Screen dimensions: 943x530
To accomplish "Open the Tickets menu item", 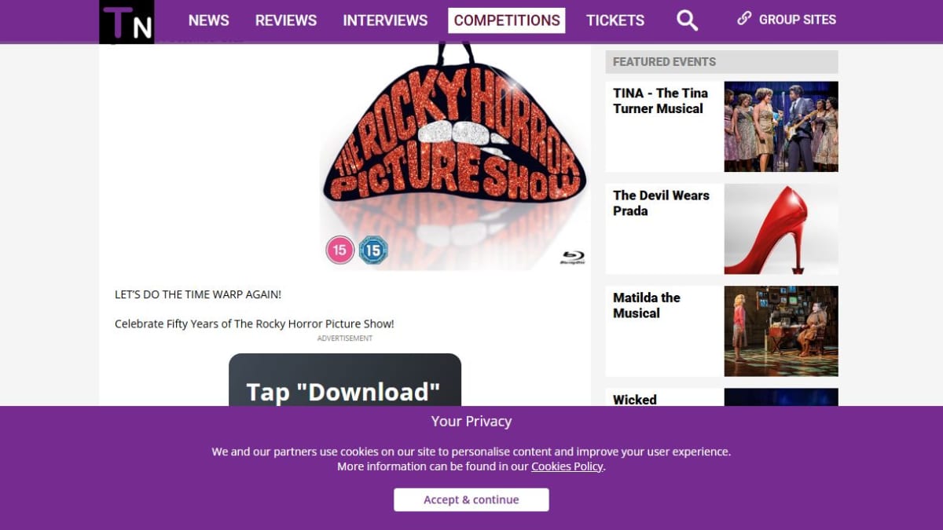I will point(615,20).
